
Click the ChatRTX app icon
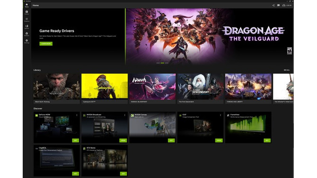coord(36,149)
